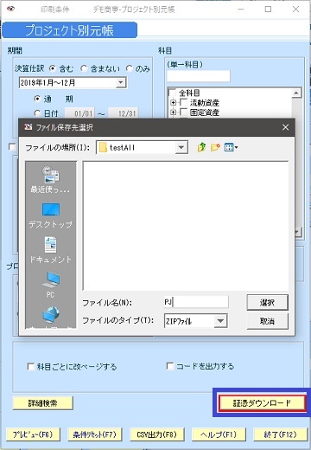The height and width of the screenshot is (450, 311).
Task: Check the 固定資産 checkbox
Action: [183, 112]
